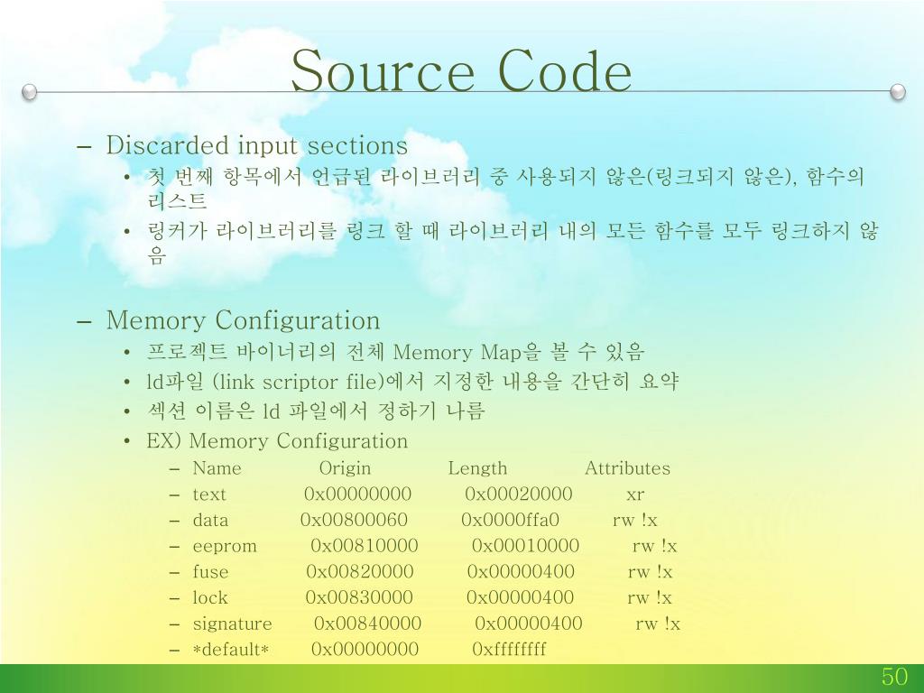Click the signature origin 0x00840000
924x693 pixels.
(x=368, y=624)
